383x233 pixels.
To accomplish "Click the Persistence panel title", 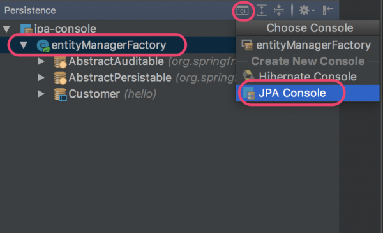I will (x=30, y=10).
